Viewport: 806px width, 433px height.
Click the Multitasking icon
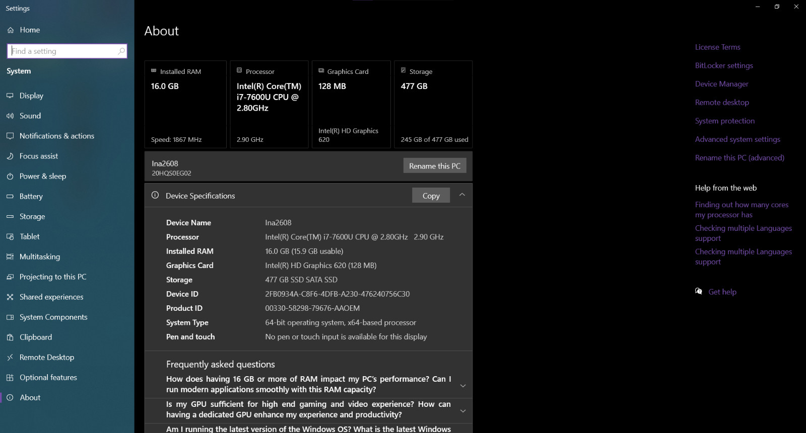[x=10, y=256]
